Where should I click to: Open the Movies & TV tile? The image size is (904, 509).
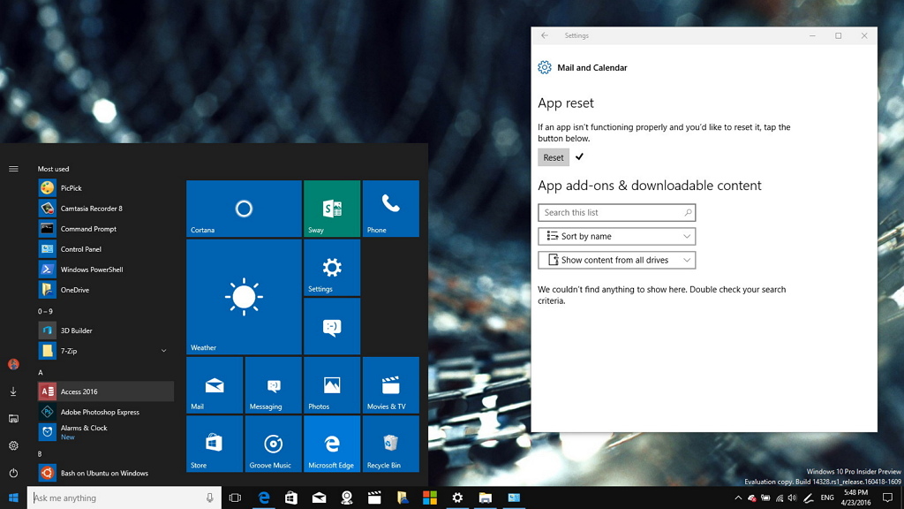click(391, 385)
